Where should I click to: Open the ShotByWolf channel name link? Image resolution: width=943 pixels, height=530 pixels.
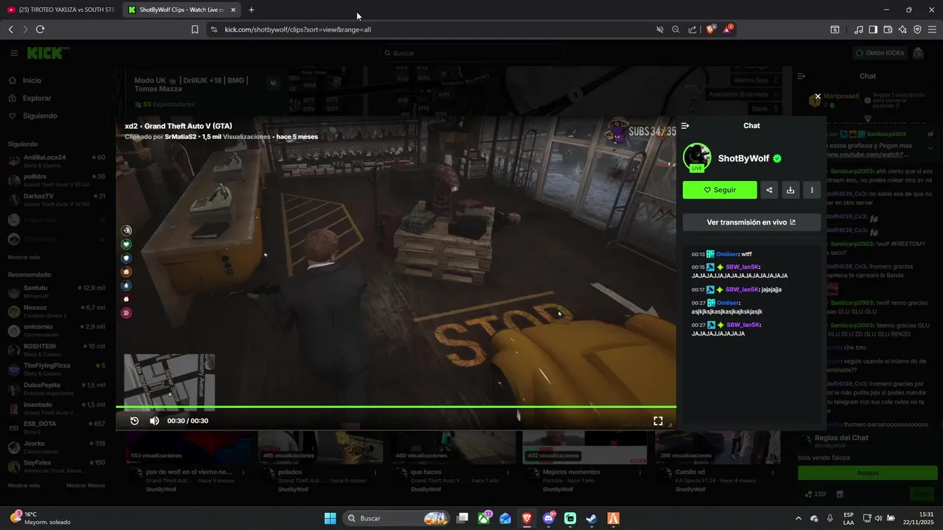tap(743, 158)
